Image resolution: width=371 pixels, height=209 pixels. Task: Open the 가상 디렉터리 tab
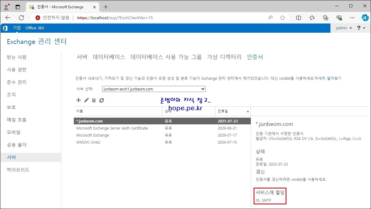tap(224, 57)
